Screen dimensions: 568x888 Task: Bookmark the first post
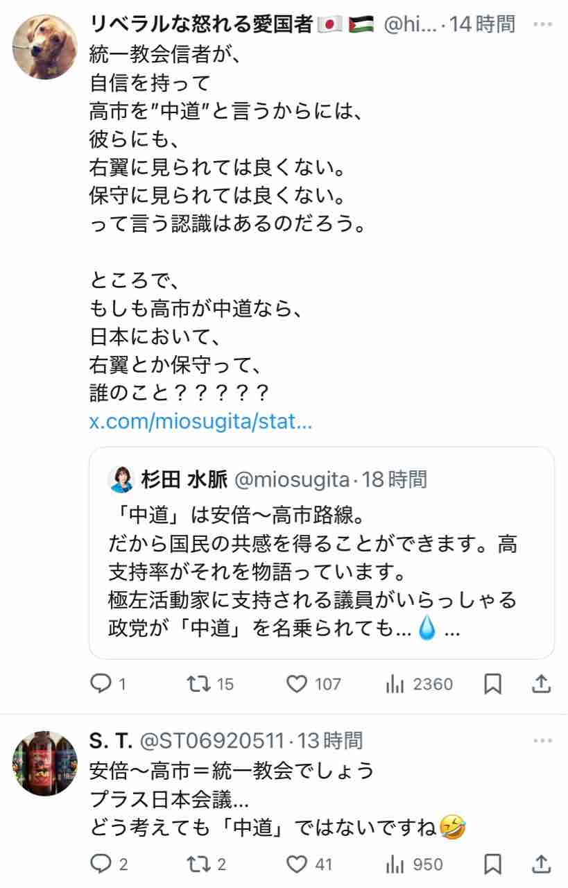(492, 684)
